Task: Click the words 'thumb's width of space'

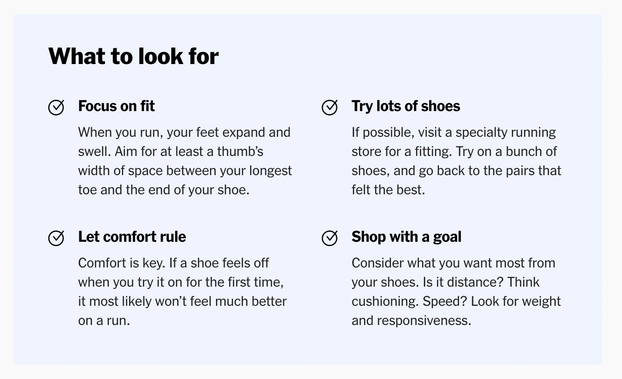Action: click(171, 161)
